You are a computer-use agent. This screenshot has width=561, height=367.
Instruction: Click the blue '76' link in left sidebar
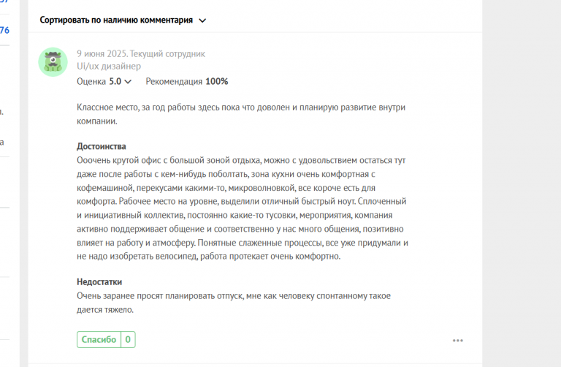click(x=4, y=30)
